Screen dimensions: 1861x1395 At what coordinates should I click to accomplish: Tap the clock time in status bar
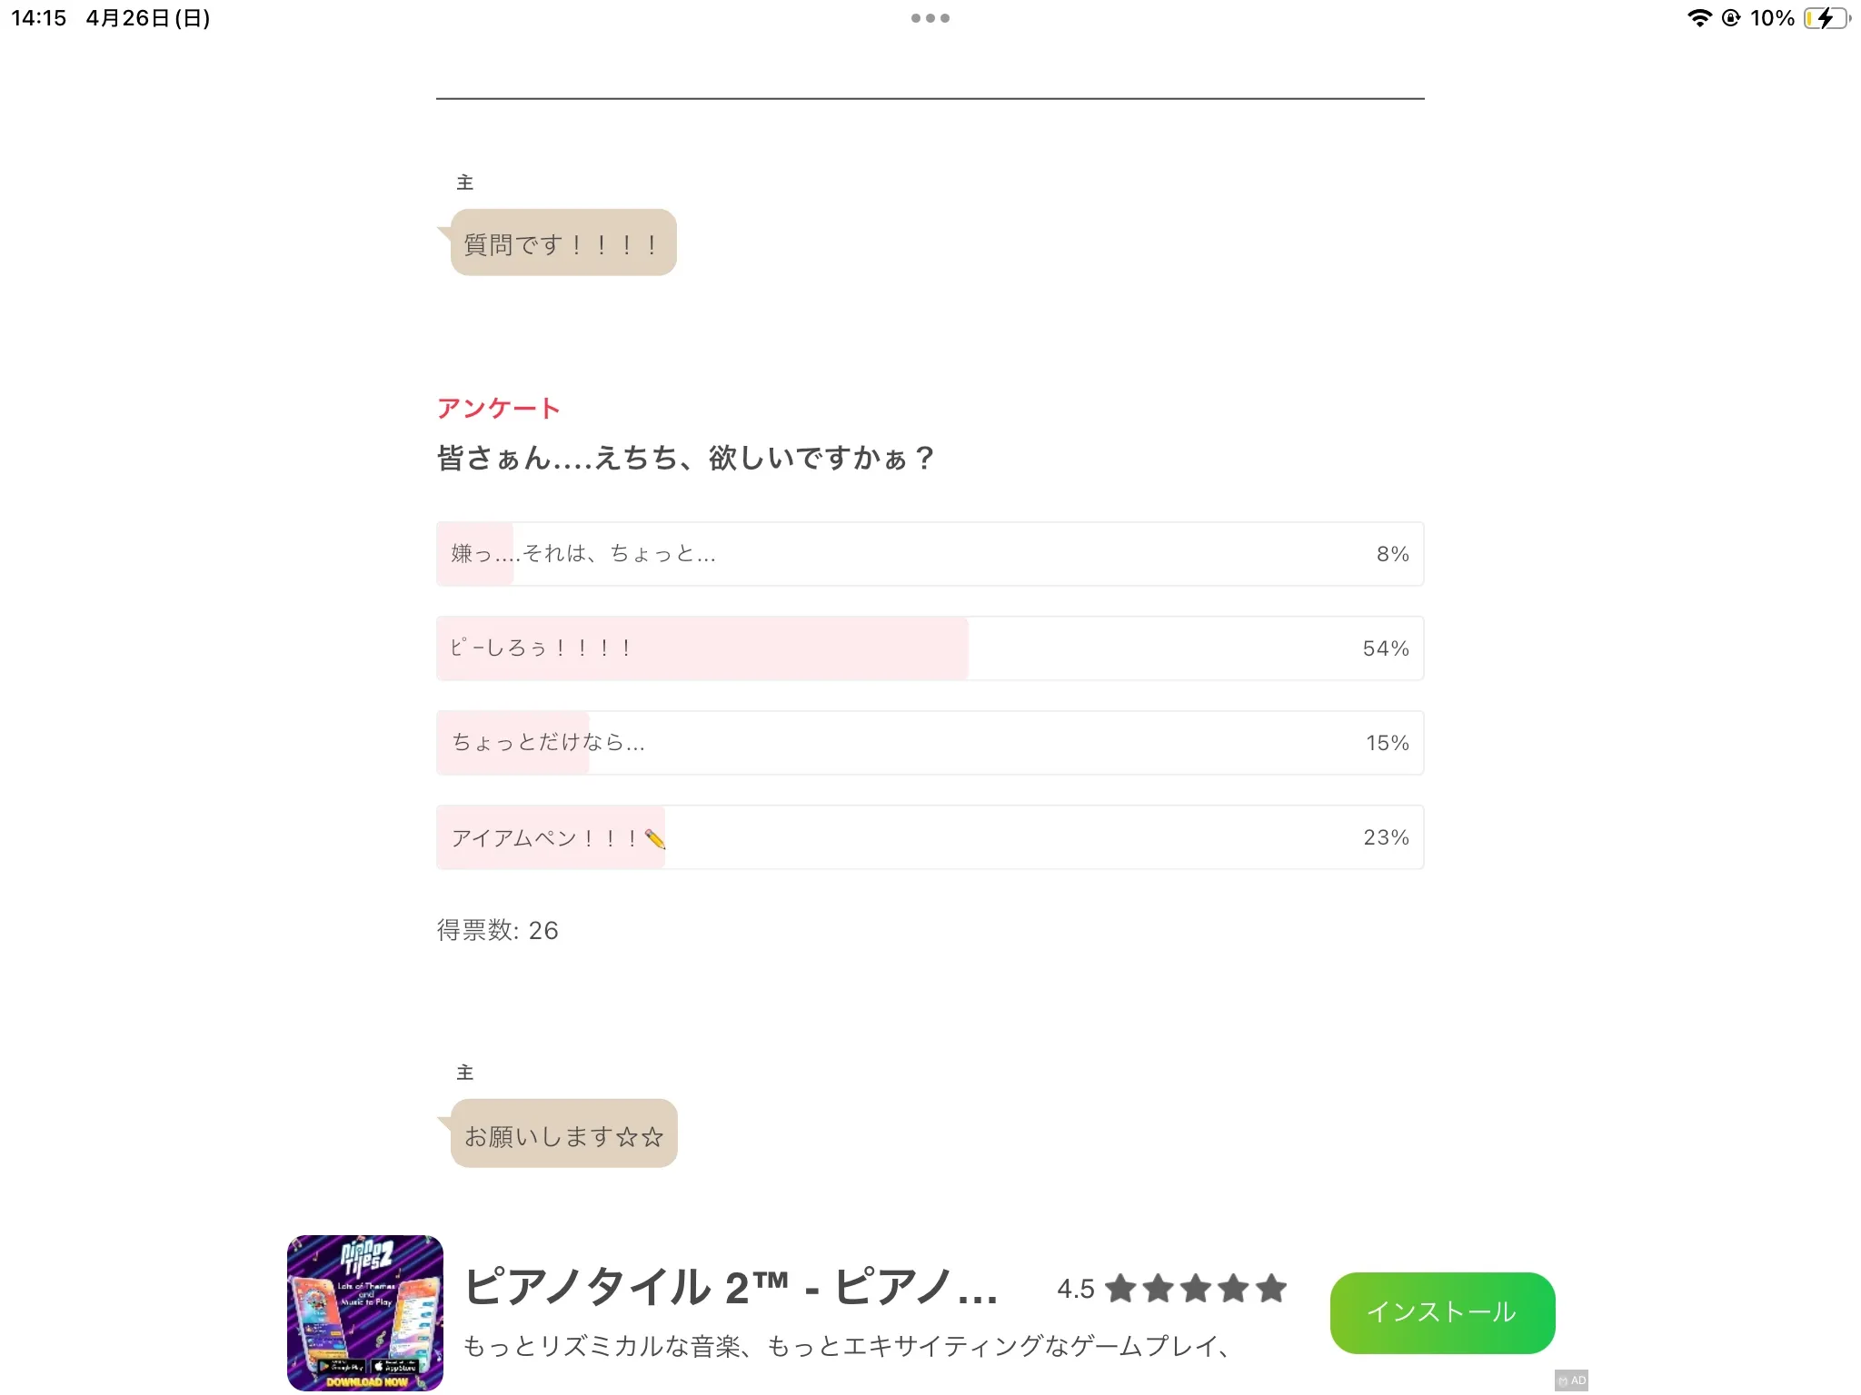[x=39, y=18]
